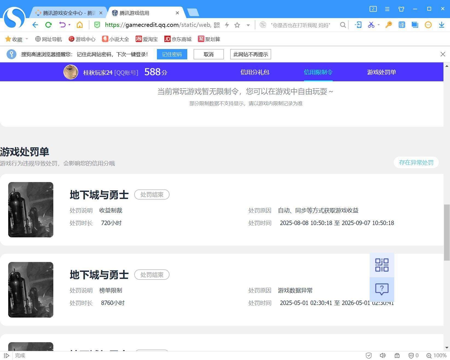This screenshot has height=360, width=450.
Task: Open the downloads arrow icon
Action: point(442,25)
